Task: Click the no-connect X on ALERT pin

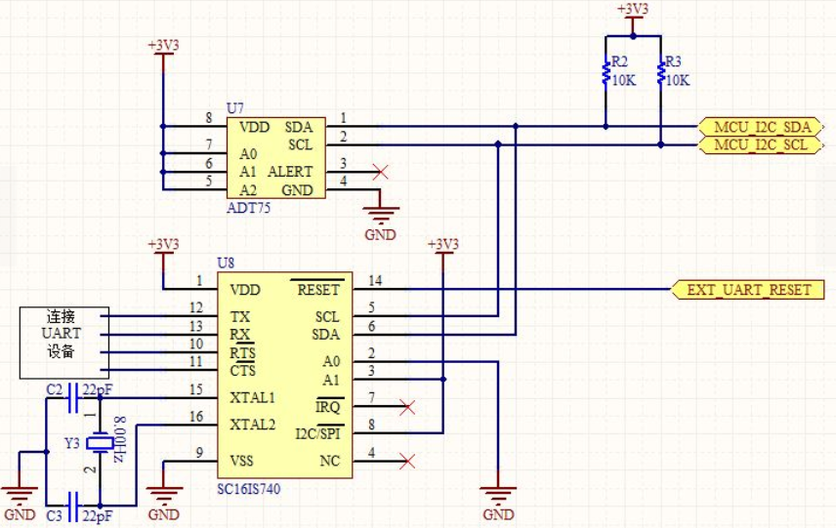Action: click(380, 172)
